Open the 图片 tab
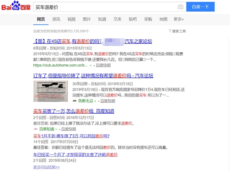Screen dimensions: 230x171 pos(87,19)
